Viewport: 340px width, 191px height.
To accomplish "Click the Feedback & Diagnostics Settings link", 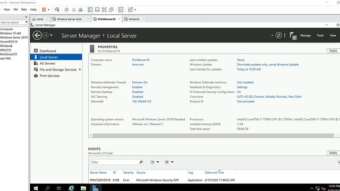I will [x=242, y=87].
